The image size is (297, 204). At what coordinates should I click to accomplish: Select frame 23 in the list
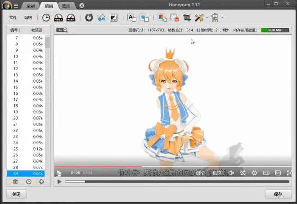pyautogui.click(x=26, y=137)
